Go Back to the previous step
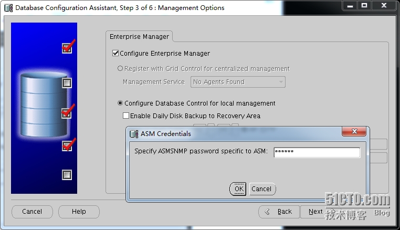400x230 pixels. (x=279, y=212)
